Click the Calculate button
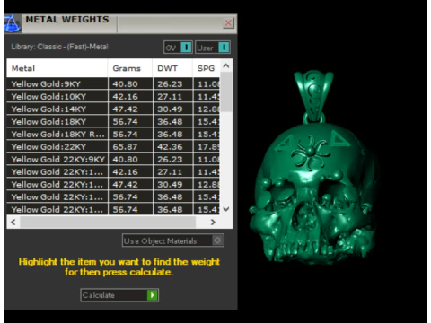The image size is (431, 323). [119, 295]
